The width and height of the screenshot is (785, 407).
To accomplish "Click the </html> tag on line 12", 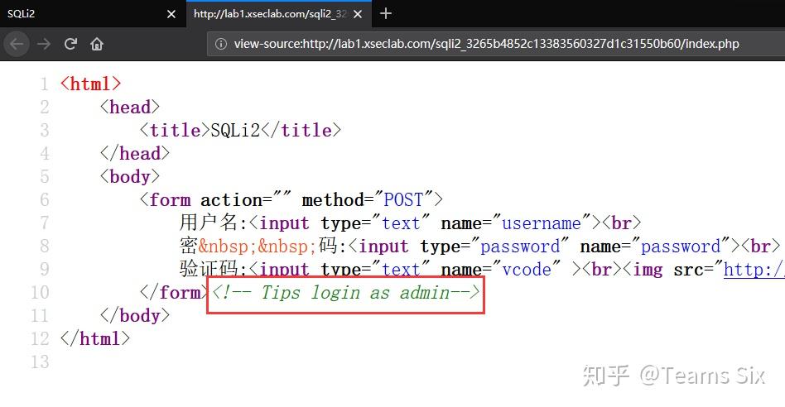I will coord(95,338).
